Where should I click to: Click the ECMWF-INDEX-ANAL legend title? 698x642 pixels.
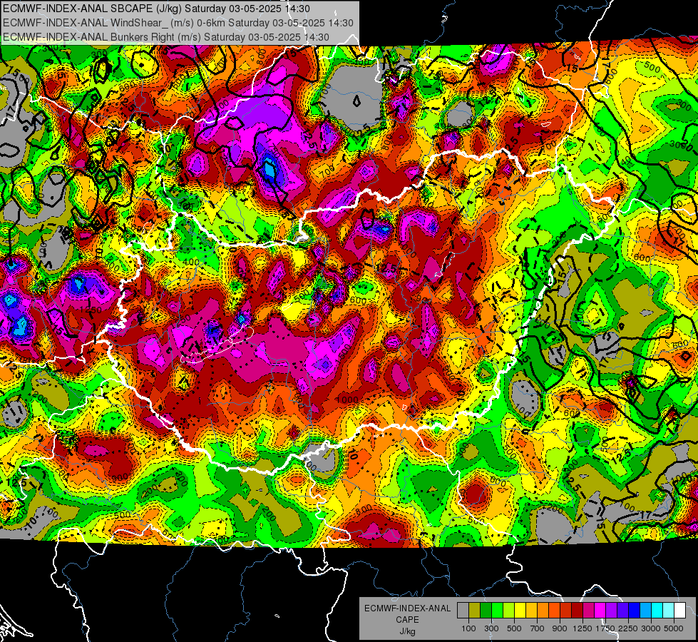(x=408, y=608)
